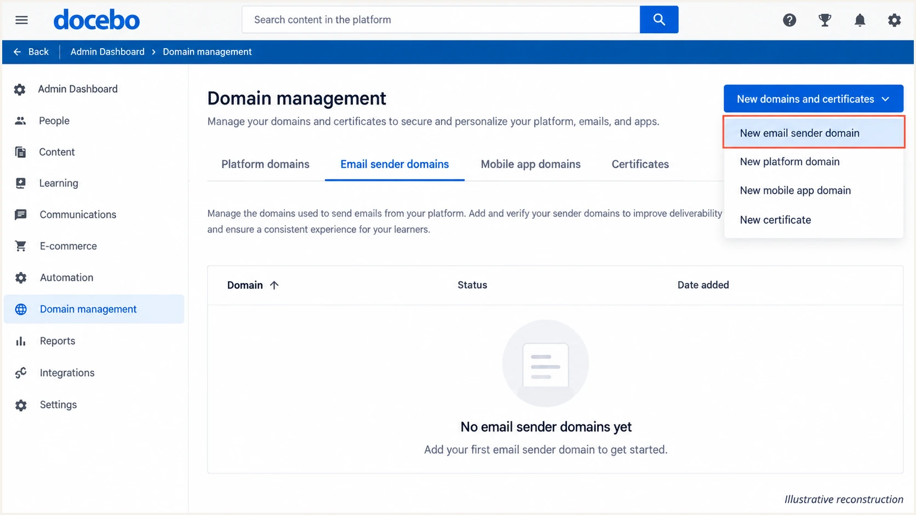
Task: Open the trophy gamification icon
Action: click(x=825, y=20)
